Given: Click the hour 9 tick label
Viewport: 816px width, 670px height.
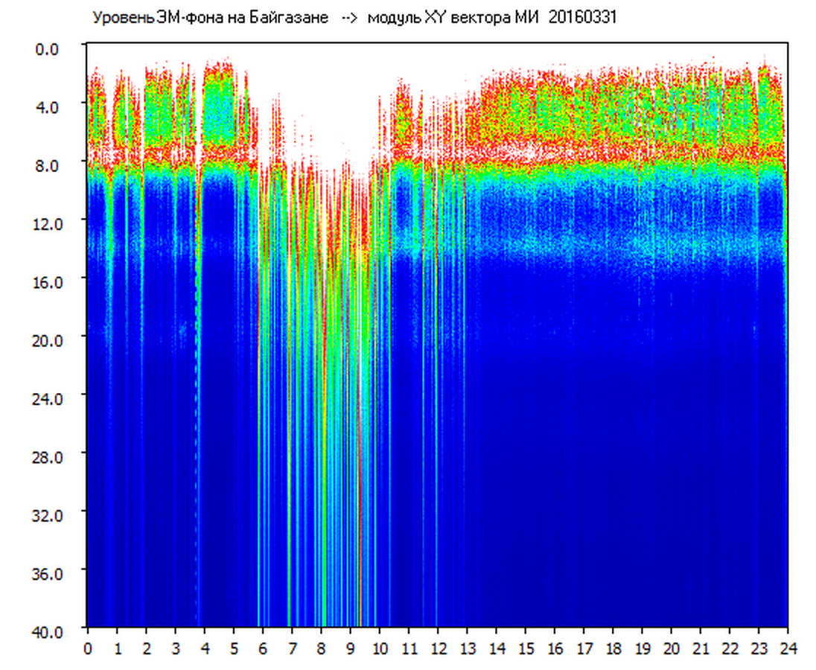Looking at the screenshot, I should (351, 648).
